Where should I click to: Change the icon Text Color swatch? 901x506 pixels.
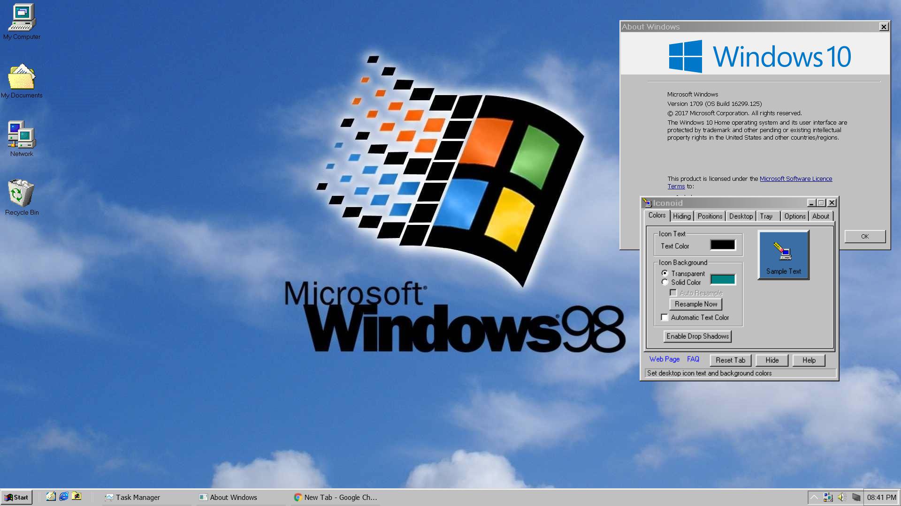click(x=723, y=244)
